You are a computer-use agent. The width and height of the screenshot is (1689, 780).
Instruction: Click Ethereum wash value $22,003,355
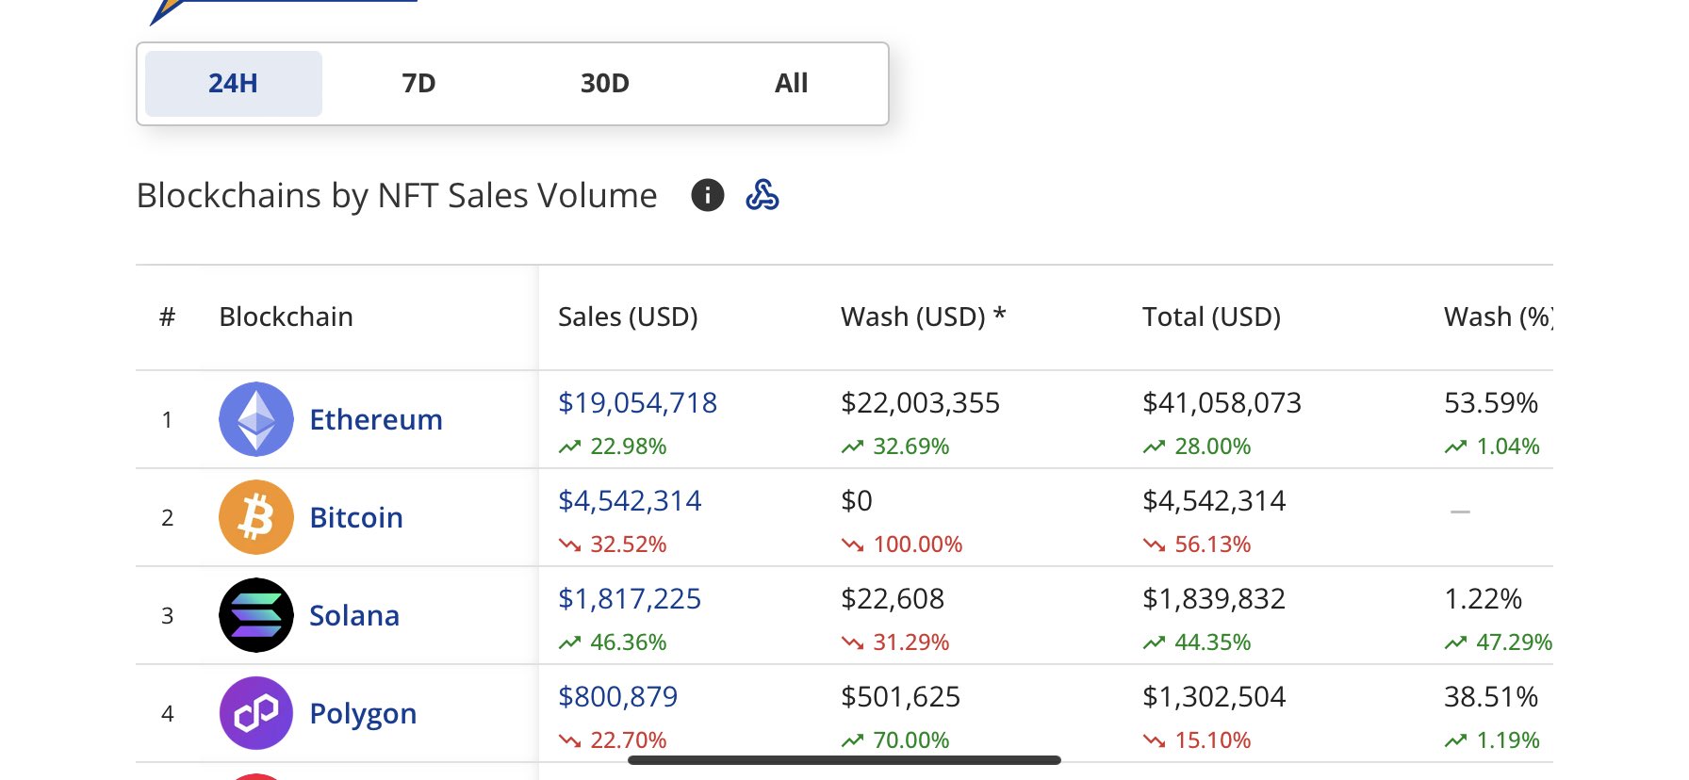click(920, 403)
